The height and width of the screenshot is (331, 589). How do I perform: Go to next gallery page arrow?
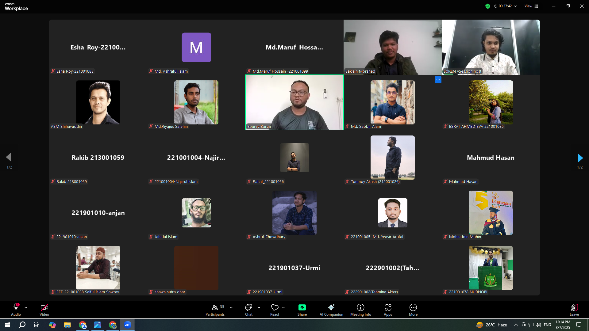pos(580,158)
